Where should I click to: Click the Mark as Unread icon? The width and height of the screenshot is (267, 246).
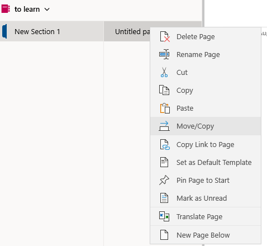(x=164, y=198)
